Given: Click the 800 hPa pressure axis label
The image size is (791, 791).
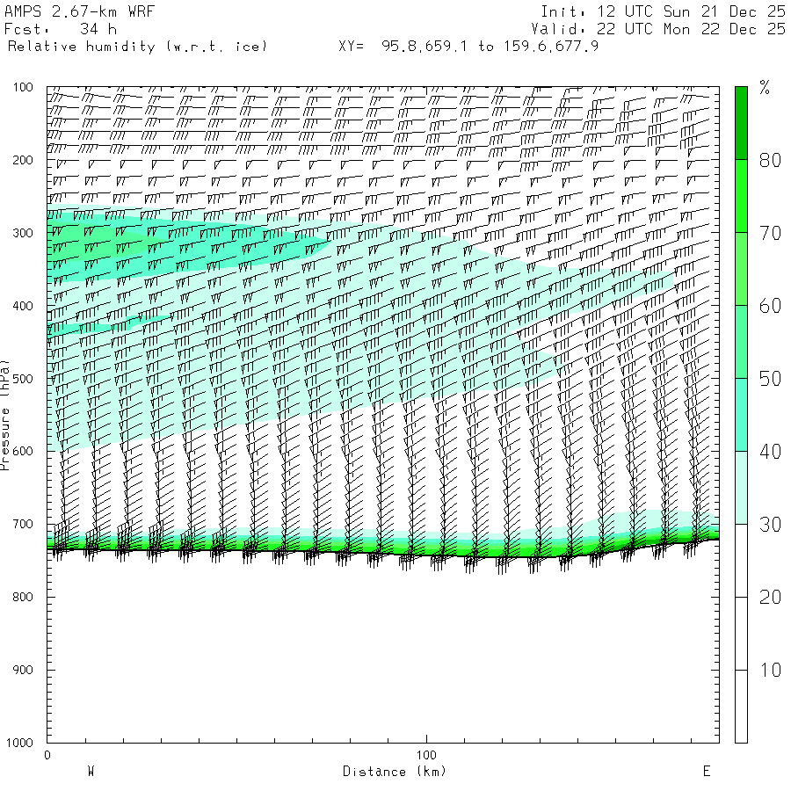Looking at the screenshot, I should click(x=23, y=597).
